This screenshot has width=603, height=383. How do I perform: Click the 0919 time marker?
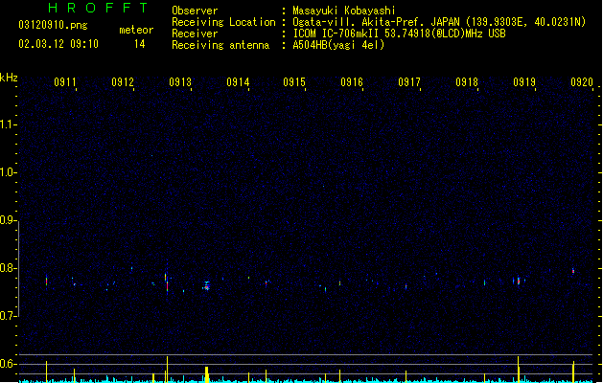coord(524,82)
